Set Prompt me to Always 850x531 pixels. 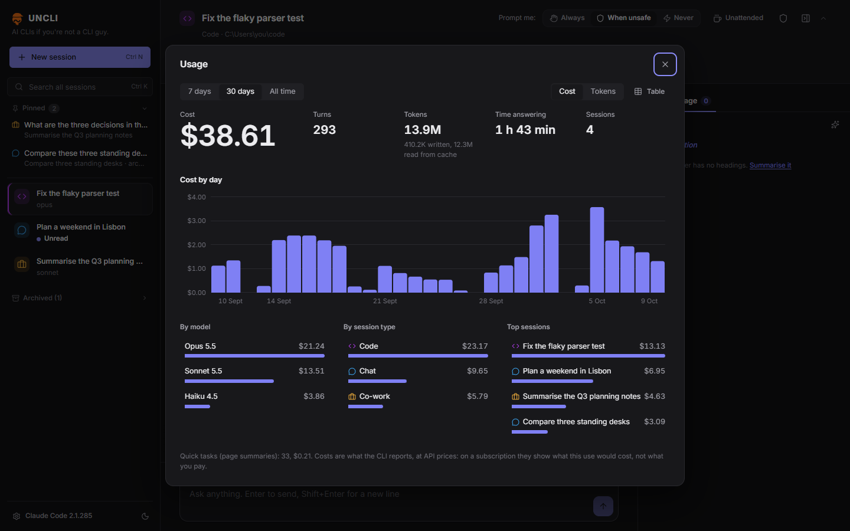pos(567,18)
